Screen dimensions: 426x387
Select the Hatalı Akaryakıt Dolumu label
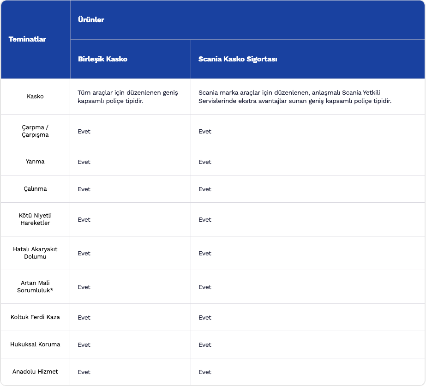(x=36, y=253)
